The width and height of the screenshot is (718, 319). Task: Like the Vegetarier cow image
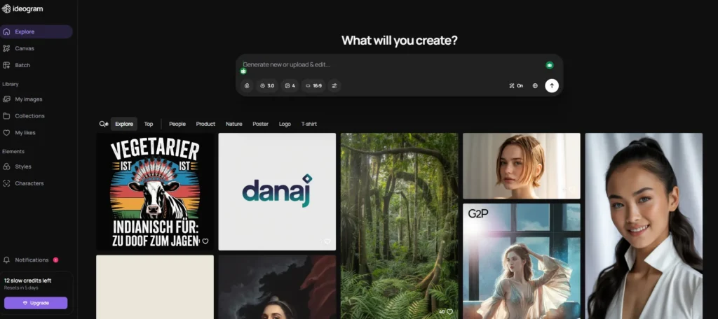tap(205, 241)
